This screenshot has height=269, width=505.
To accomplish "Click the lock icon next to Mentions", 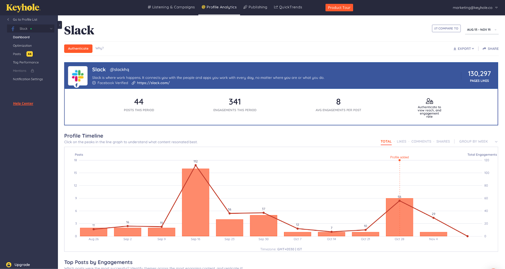I will [32, 71].
